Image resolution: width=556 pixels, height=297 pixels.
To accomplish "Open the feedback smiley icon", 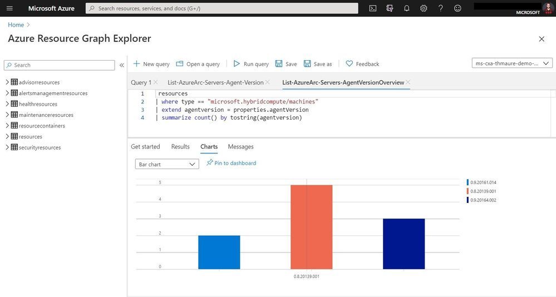I will point(458,8).
